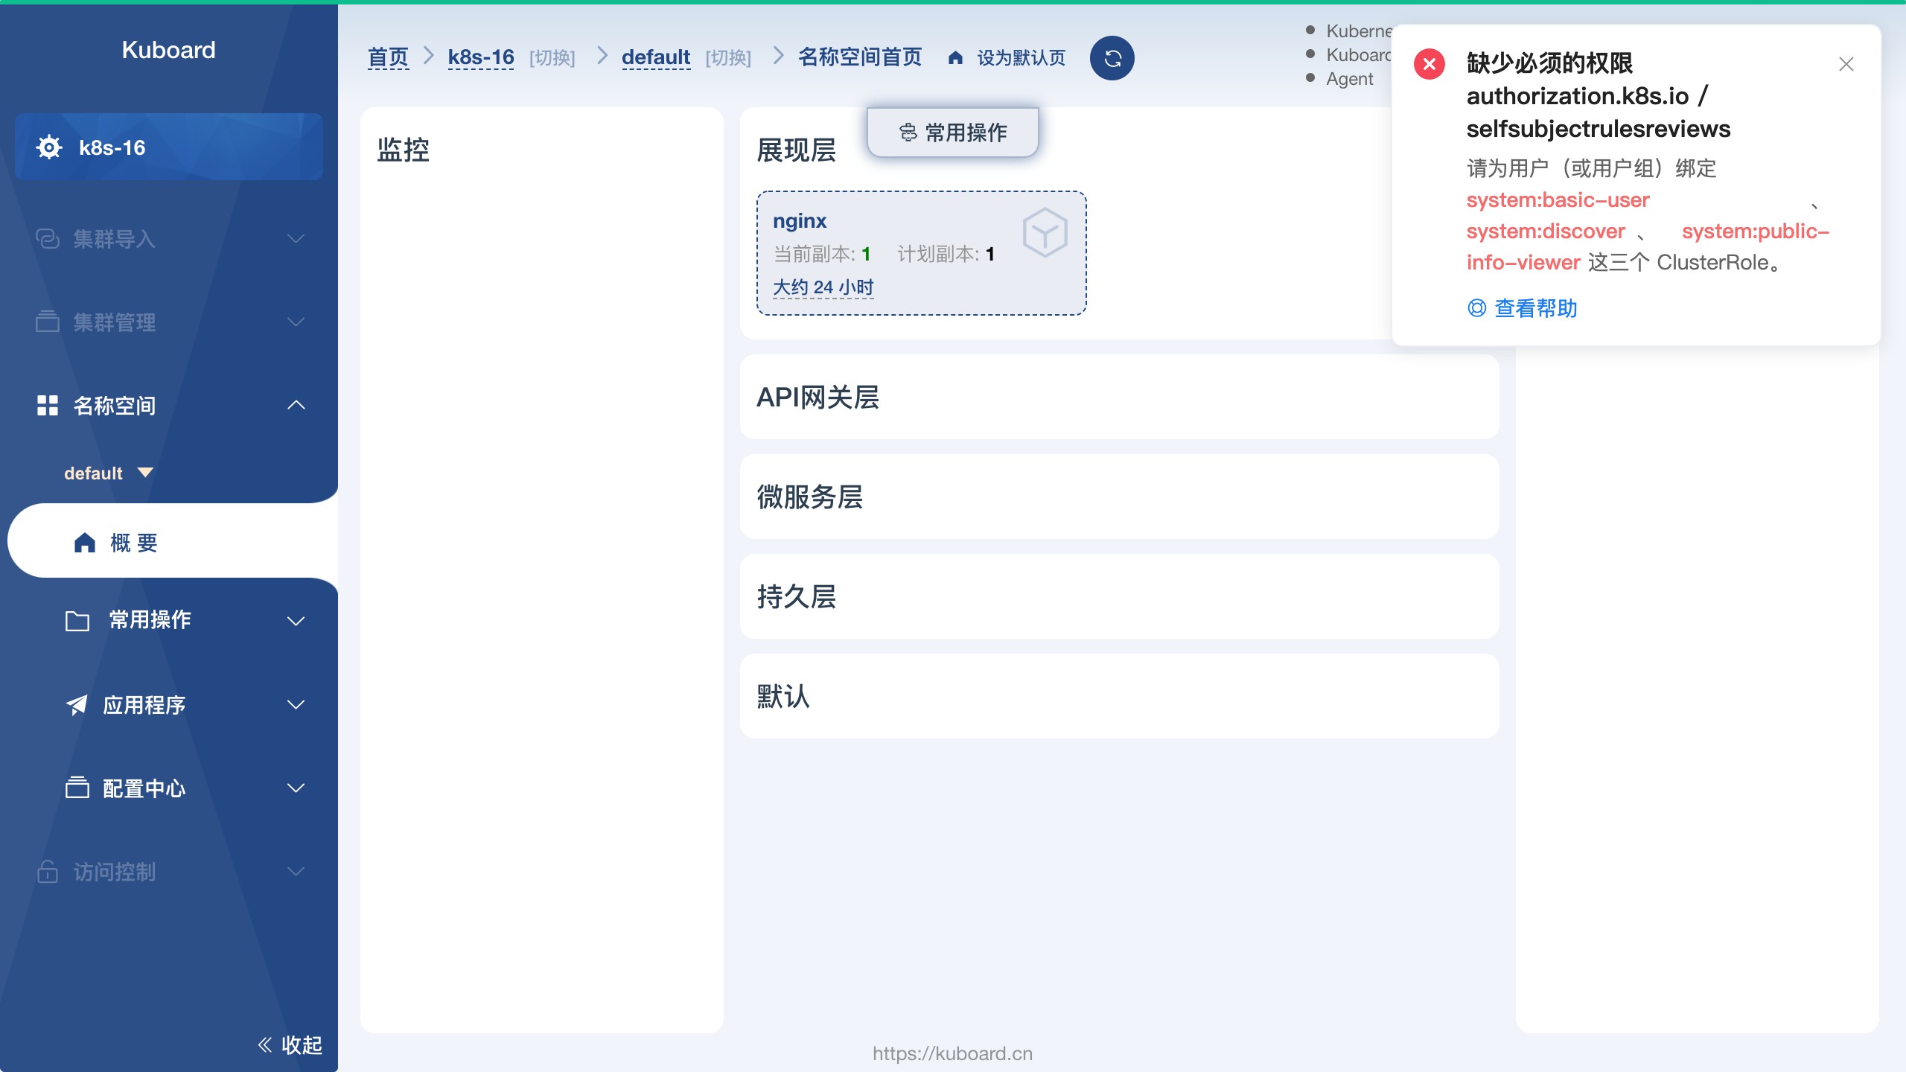
Task: Close the missing-permission notification
Action: coord(1846,64)
